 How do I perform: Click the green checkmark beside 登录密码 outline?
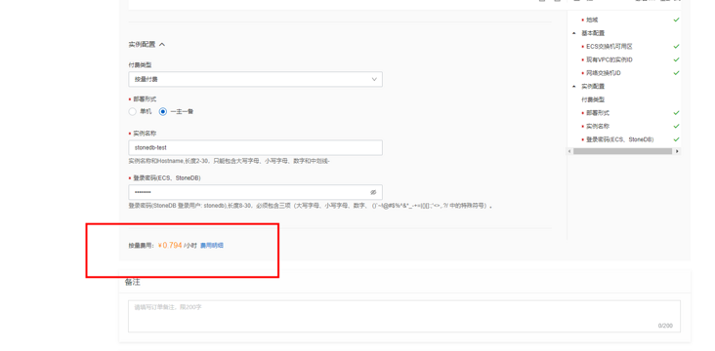point(676,139)
